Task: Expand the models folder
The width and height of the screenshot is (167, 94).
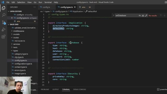Action: coord(16,34)
